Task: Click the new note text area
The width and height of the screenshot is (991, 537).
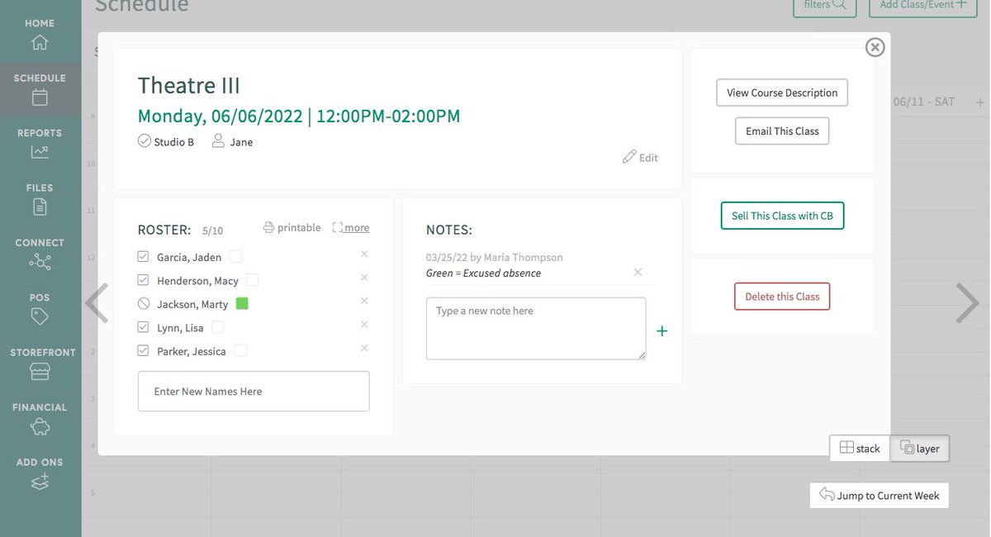Action: coord(536,329)
